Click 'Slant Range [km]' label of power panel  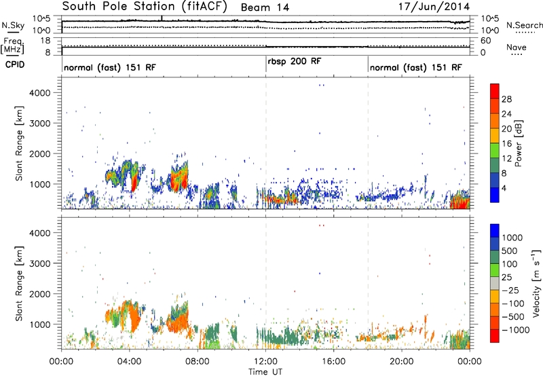click(x=19, y=143)
